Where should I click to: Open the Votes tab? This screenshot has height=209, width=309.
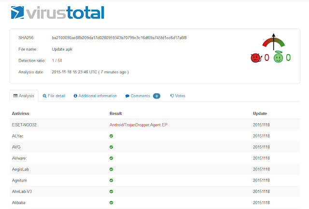(178, 96)
